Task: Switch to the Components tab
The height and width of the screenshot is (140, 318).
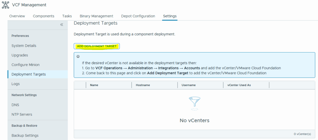Action: (x=43, y=16)
